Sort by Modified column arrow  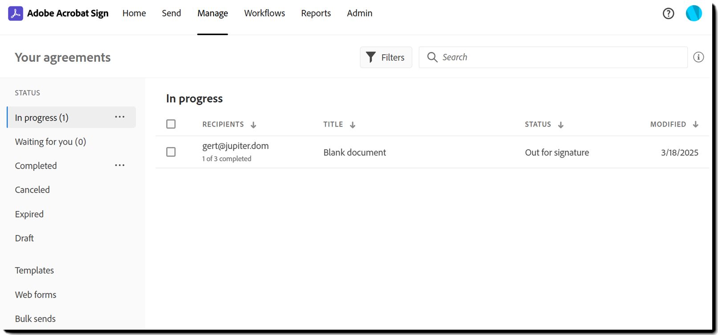tap(696, 124)
